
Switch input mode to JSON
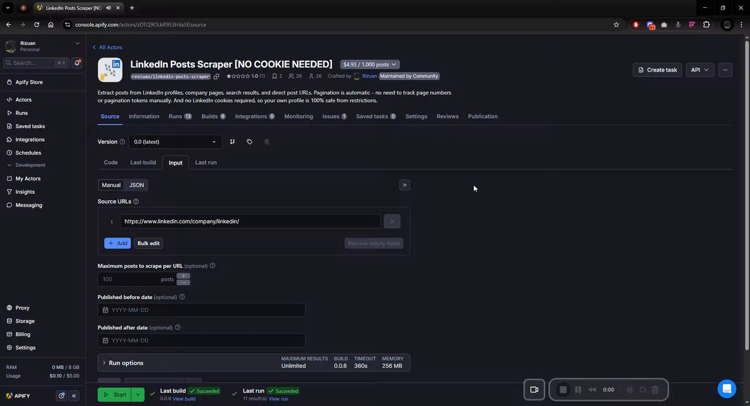[137, 185]
